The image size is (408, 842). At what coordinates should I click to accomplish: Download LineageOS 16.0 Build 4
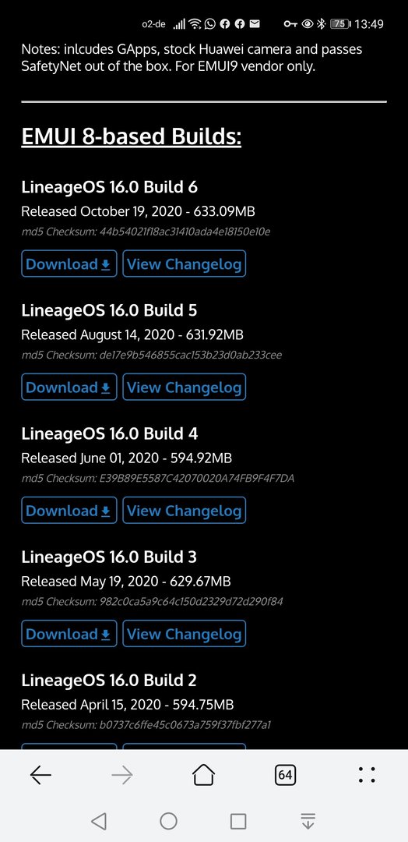[x=69, y=510]
